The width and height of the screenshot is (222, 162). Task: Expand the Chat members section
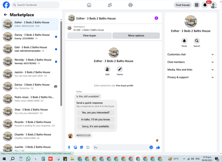coord(190,62)
